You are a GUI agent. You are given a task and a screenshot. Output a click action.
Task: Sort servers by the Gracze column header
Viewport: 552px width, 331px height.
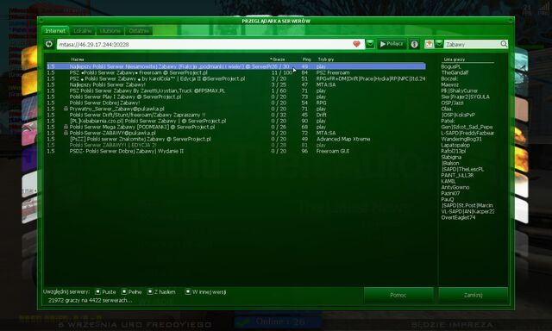click(278, 59)
